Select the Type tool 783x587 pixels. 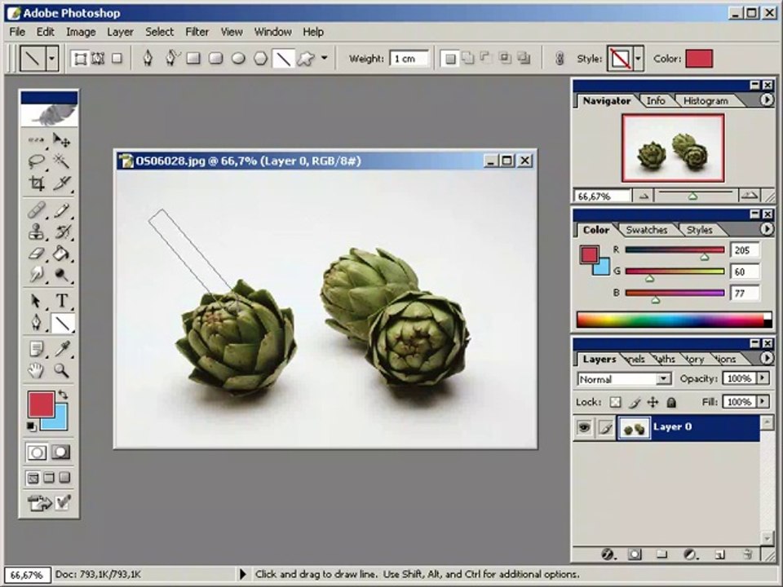coord(61,301)
